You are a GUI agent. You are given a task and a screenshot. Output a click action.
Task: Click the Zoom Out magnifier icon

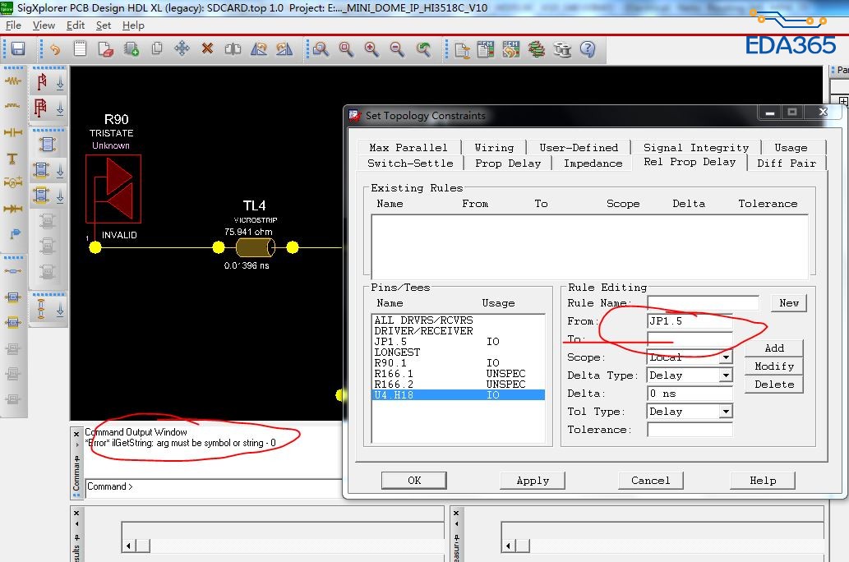tap(397, 49)
